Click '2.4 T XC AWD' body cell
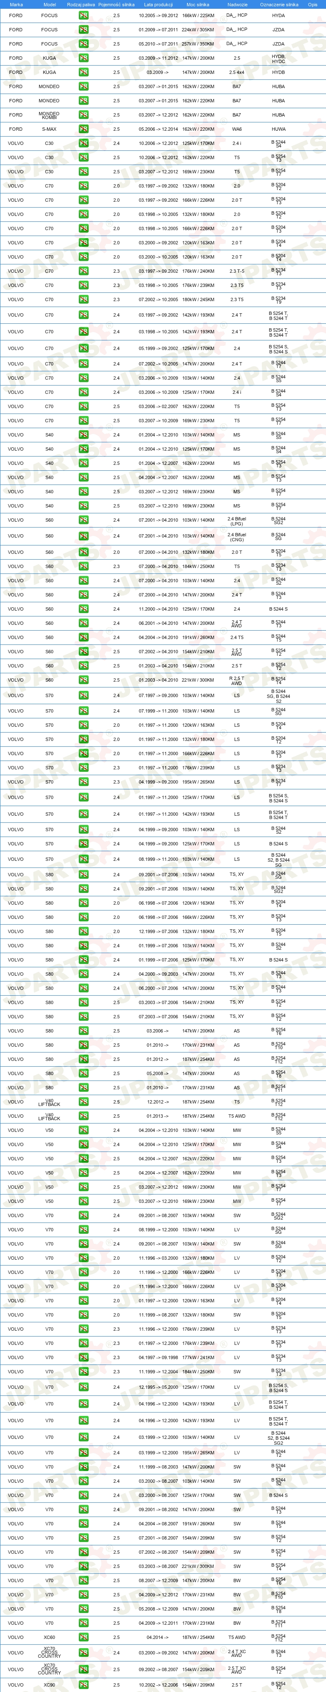Screen dimensions: 326x1692 [x=237, y=1654]
